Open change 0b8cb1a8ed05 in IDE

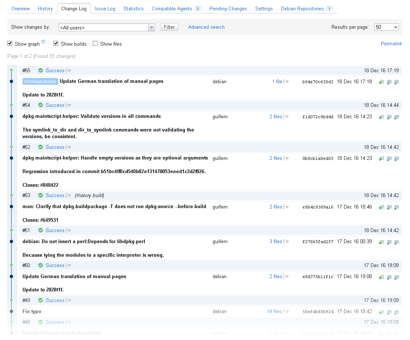pyautogui.click(x=397, y=158)
